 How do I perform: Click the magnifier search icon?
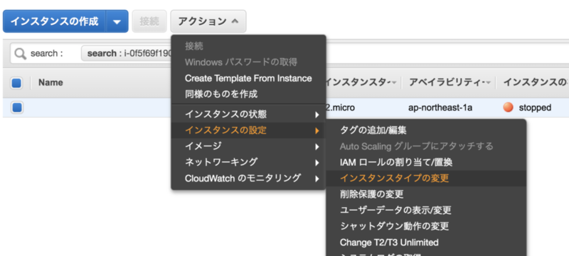(x=21, y=53)
